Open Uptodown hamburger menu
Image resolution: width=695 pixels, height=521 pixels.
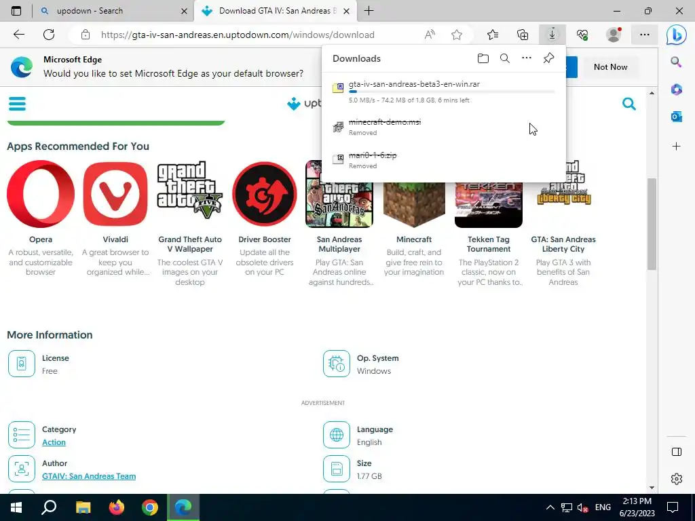[x=17, y=104]
